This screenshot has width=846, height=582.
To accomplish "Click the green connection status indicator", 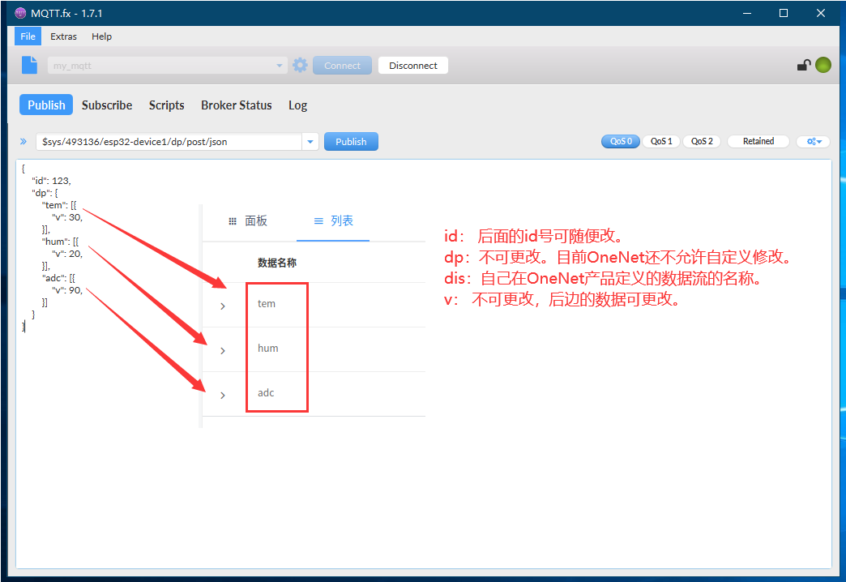I will 823,65.
